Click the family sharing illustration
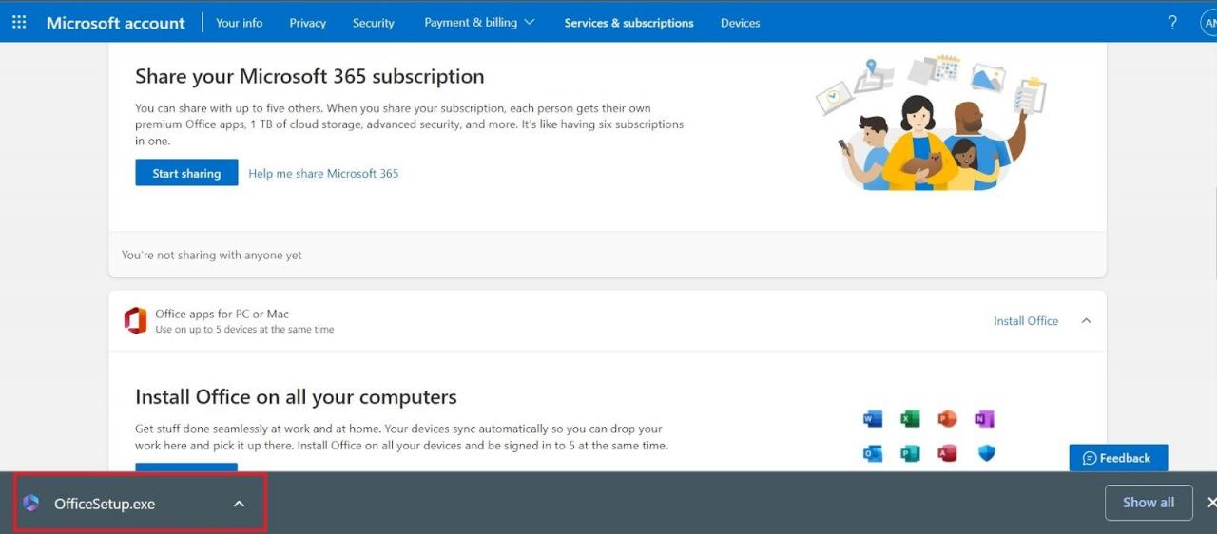1217x534 pixels. tap(931, 124)
